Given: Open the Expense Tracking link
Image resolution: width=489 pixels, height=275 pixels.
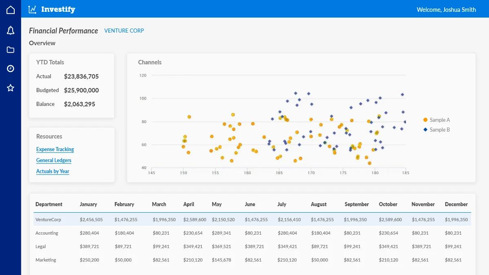Looking at the screenshot, I should coord(55,149).
